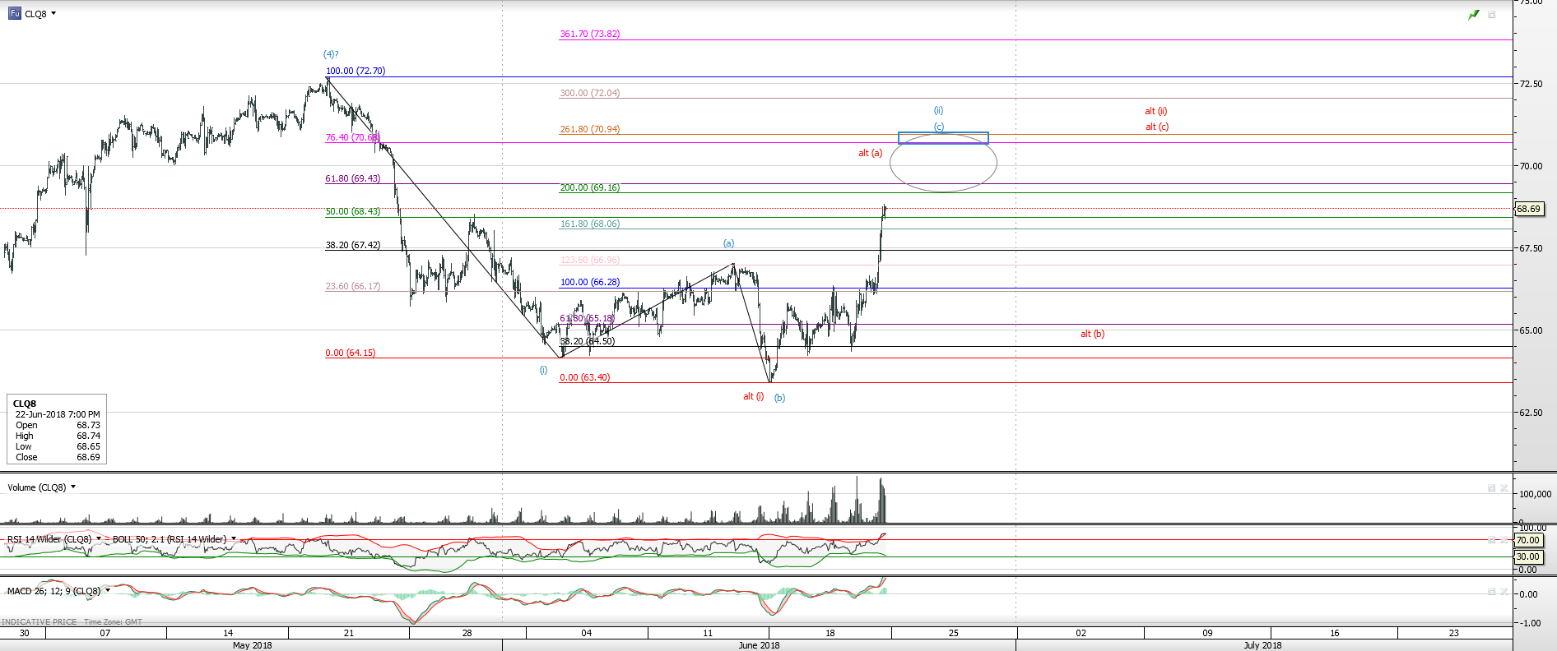Image resolution: width=1557 pixels, height=651 pixels.
Task: Close the RSI indicator panel
Action: tap(1504, 540)
